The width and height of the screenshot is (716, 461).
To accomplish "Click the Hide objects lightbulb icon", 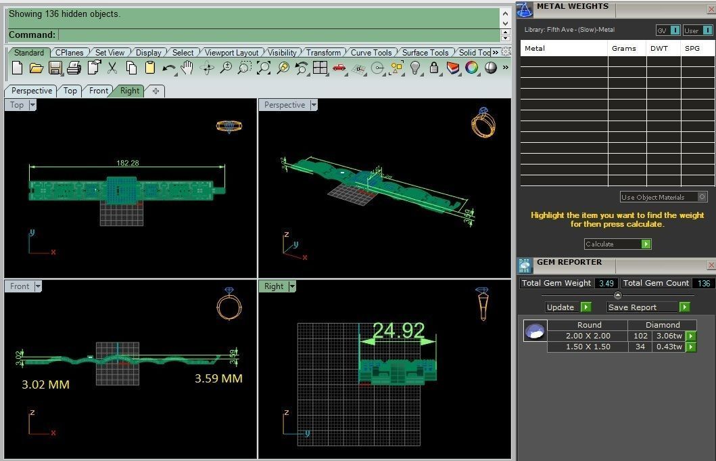I will tap(414, 68).
